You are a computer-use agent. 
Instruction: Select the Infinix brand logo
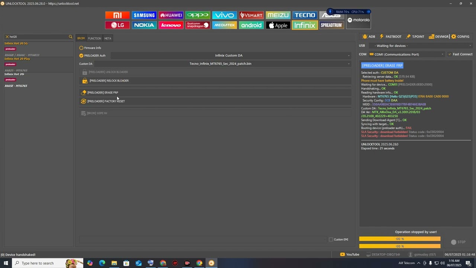(305, 25)
